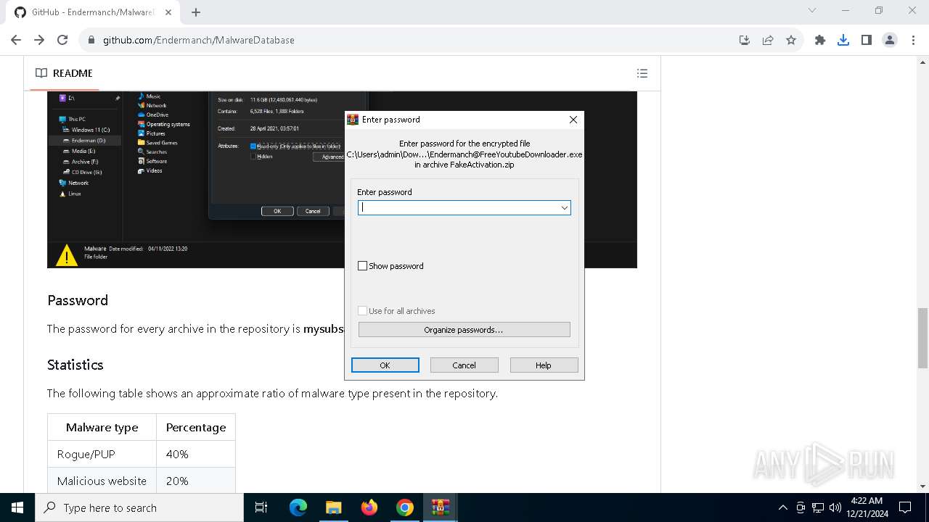Click the Percentage column header

click(x=196, y=427)
